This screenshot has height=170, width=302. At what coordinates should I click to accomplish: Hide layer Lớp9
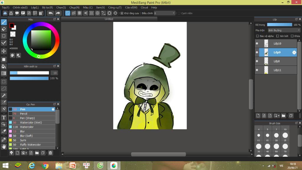[x=257, y=53]
